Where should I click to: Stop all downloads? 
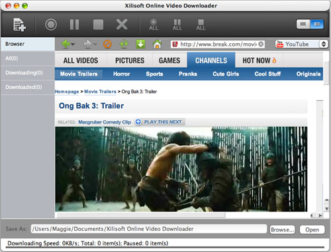201,25
